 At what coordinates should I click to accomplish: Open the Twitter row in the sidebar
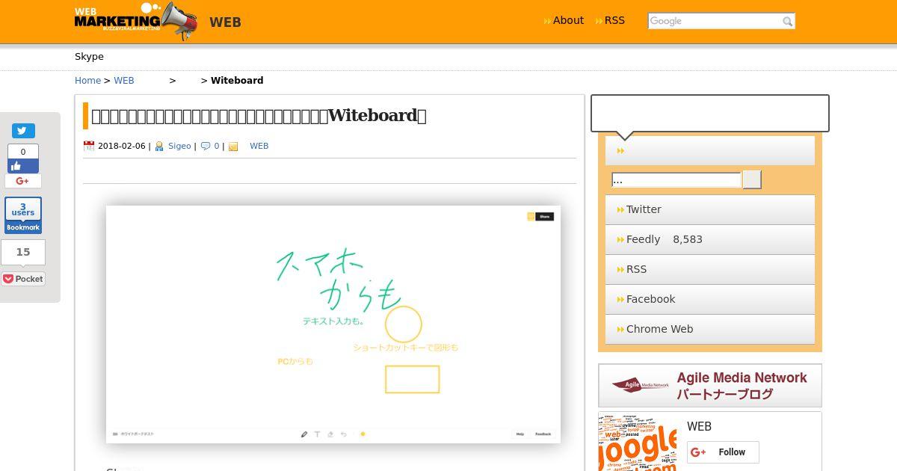(x=710, y=210)
